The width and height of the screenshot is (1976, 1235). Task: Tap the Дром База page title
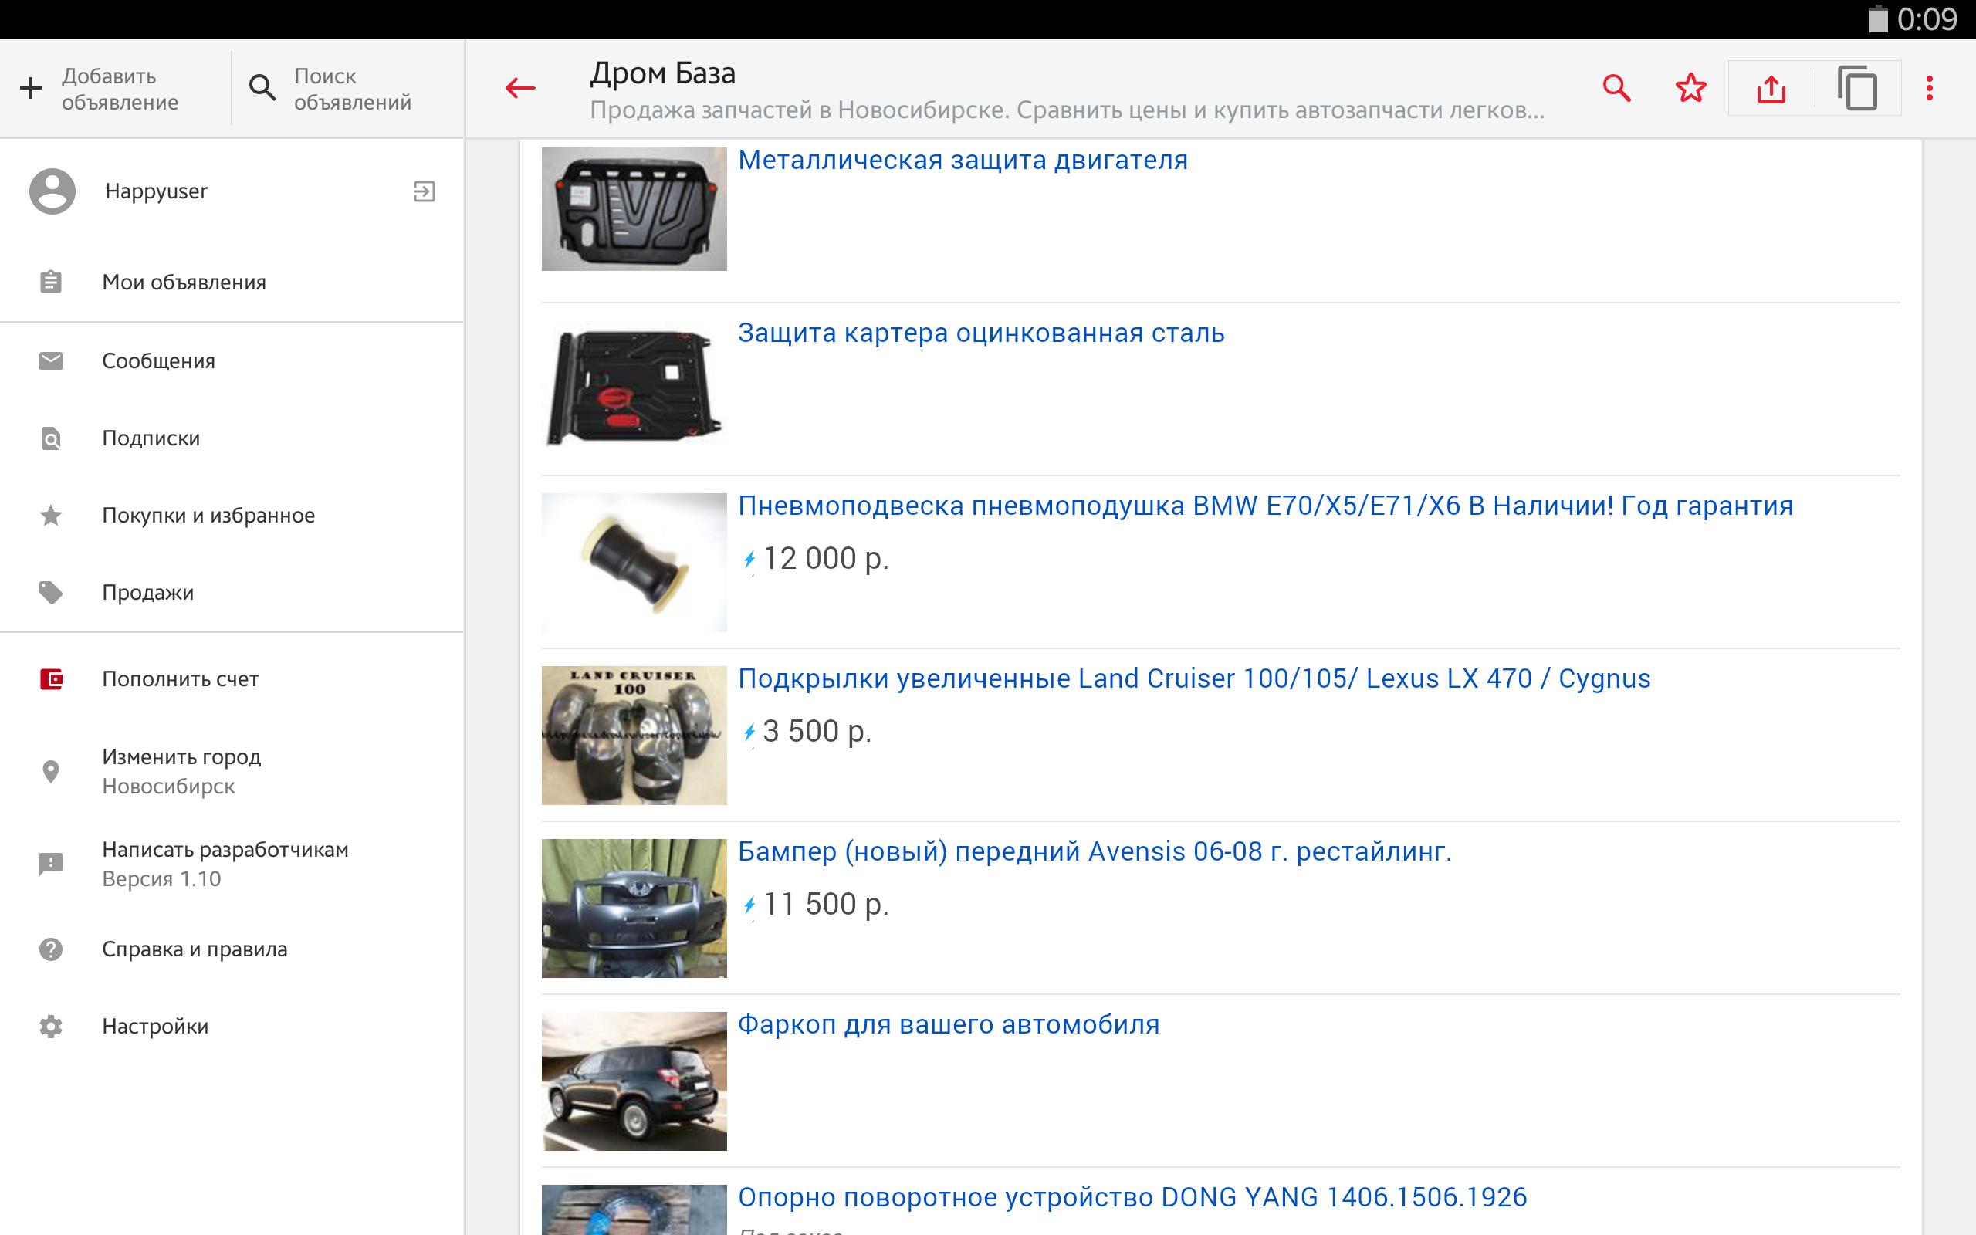pyautogui.click(x=662, y=73)
